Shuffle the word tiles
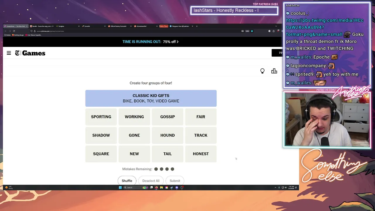The width and height of the screenshot is (375, 211). [x=127, y=181]
